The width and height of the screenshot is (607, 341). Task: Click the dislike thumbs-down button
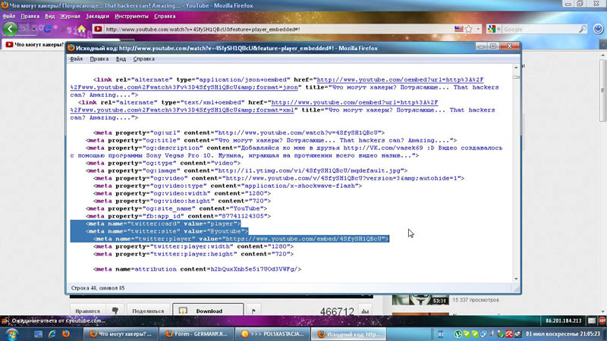[115, 311]
